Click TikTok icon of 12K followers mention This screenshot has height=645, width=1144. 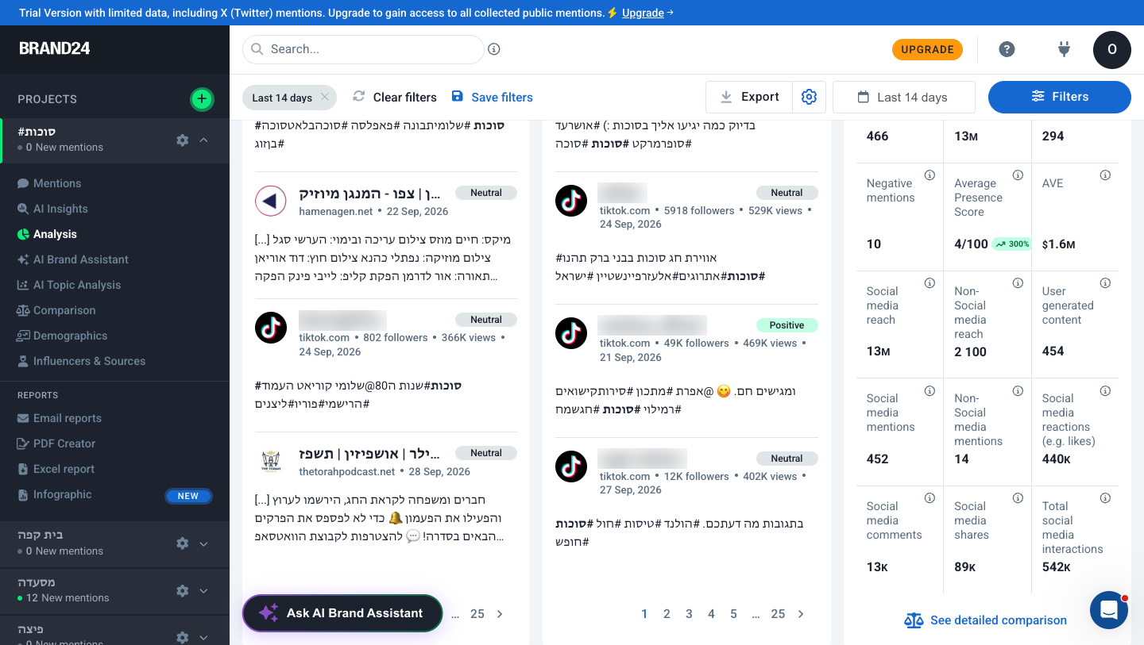tap(571, 466)
